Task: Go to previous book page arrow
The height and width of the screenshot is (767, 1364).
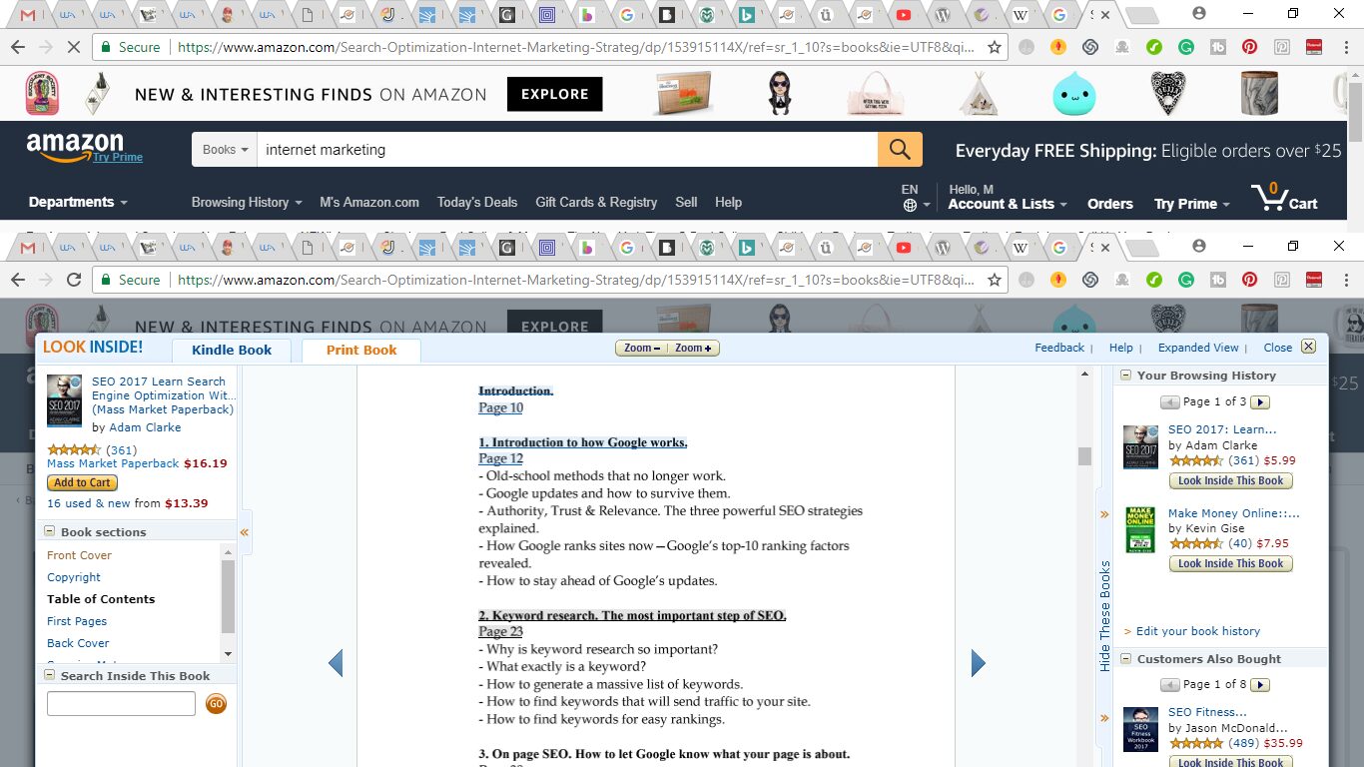Action: 336,663
